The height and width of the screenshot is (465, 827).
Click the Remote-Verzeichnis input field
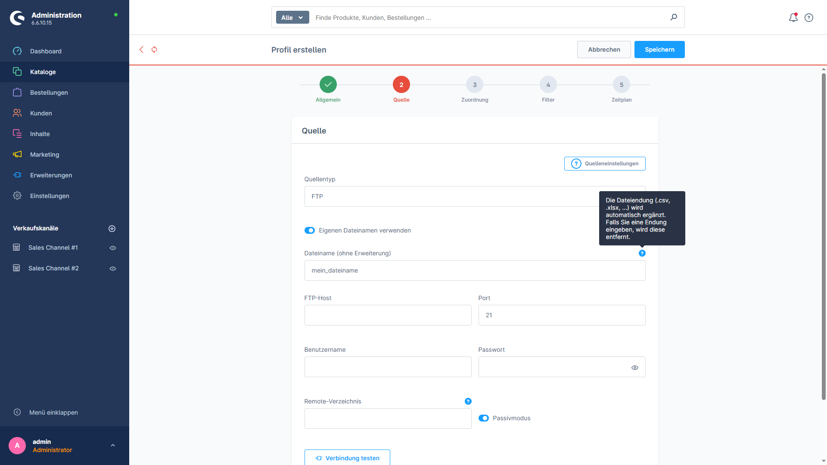point(388,418)
